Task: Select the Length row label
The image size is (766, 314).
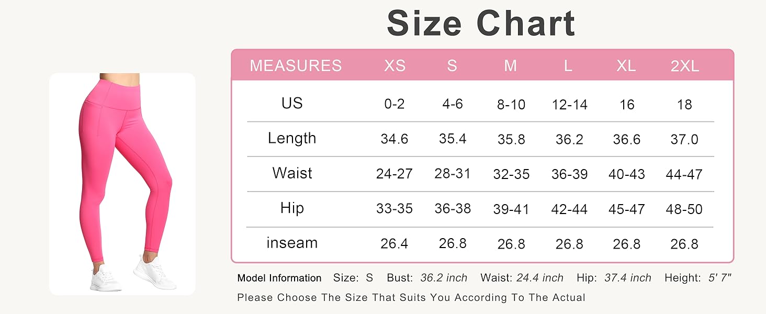Action: 292,138
